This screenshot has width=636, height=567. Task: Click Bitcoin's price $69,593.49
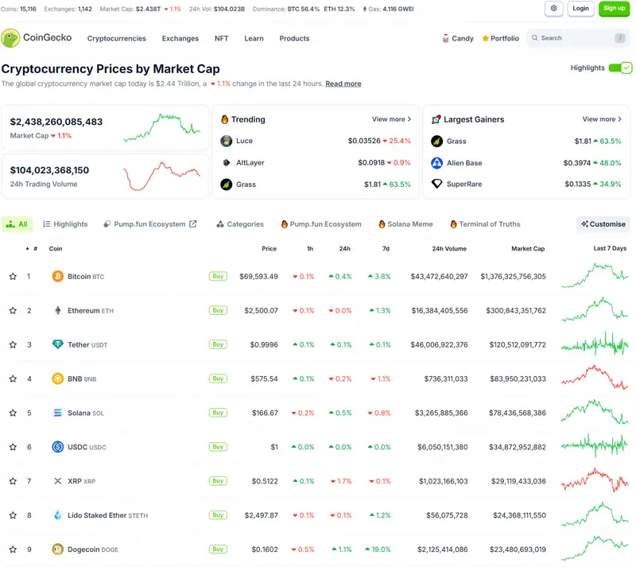[258, 277]
